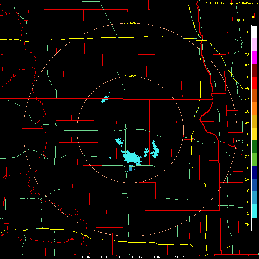
Task: Click the cyan legend swatch
Action: coord(254,211)
